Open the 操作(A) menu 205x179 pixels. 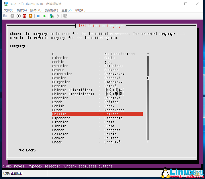point(22,10)
